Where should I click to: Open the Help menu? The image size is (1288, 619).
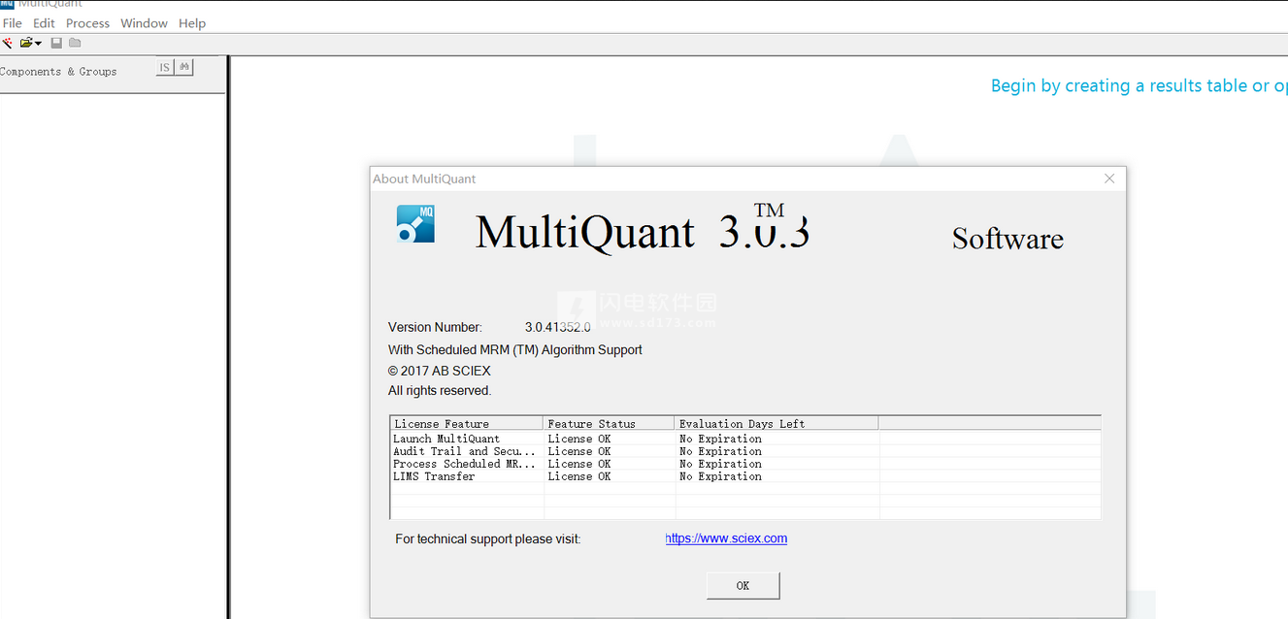point(192,23)
